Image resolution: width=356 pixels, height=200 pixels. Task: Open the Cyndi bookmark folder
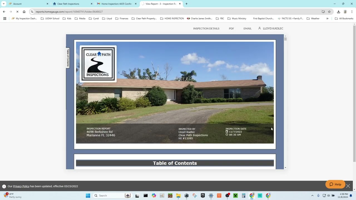pyautogui.click(x=94, y=19)
